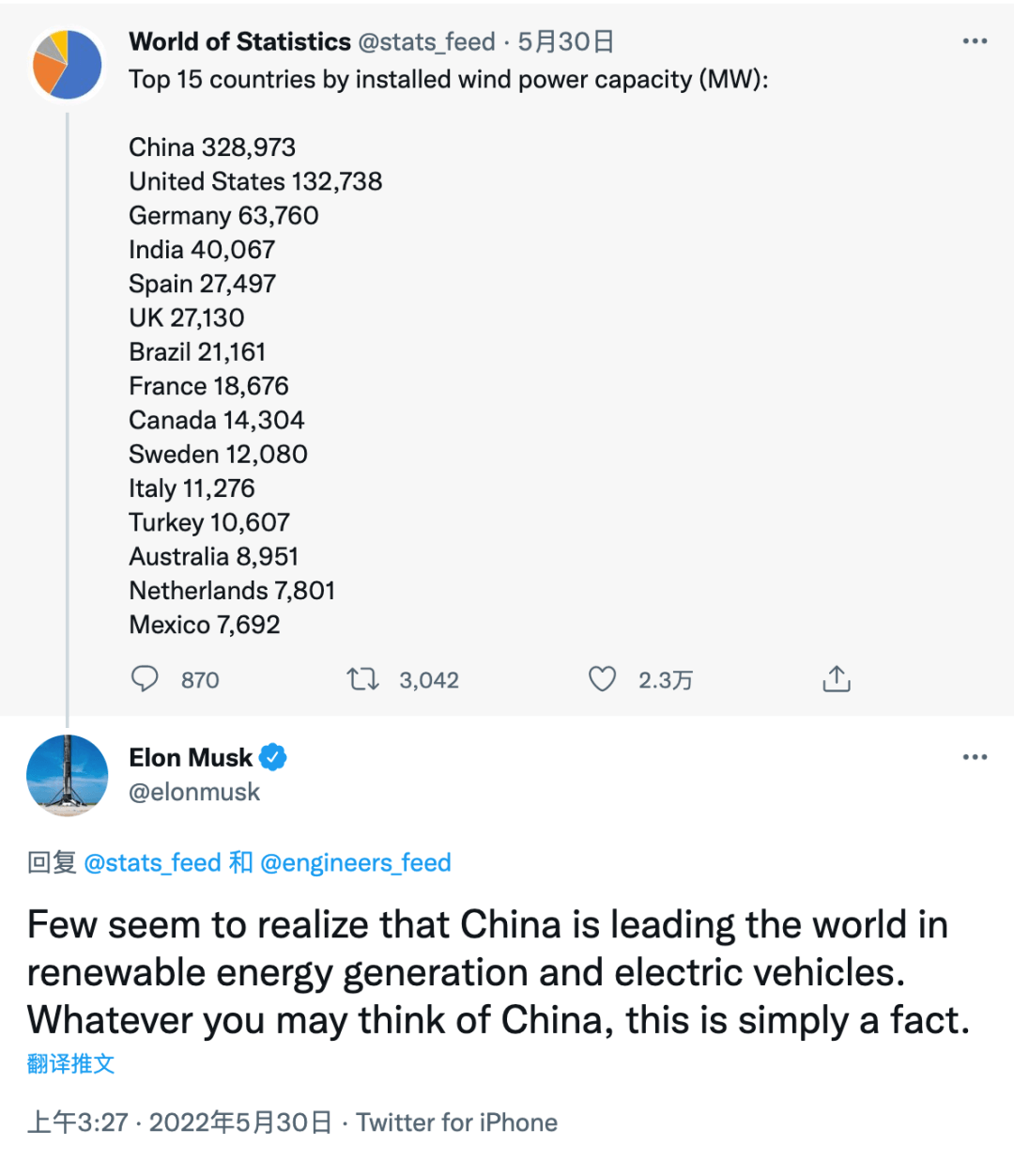1014x1161 pixels.
Task: Click Elon Musk's blue verified badge
Action: click(273, 757)
